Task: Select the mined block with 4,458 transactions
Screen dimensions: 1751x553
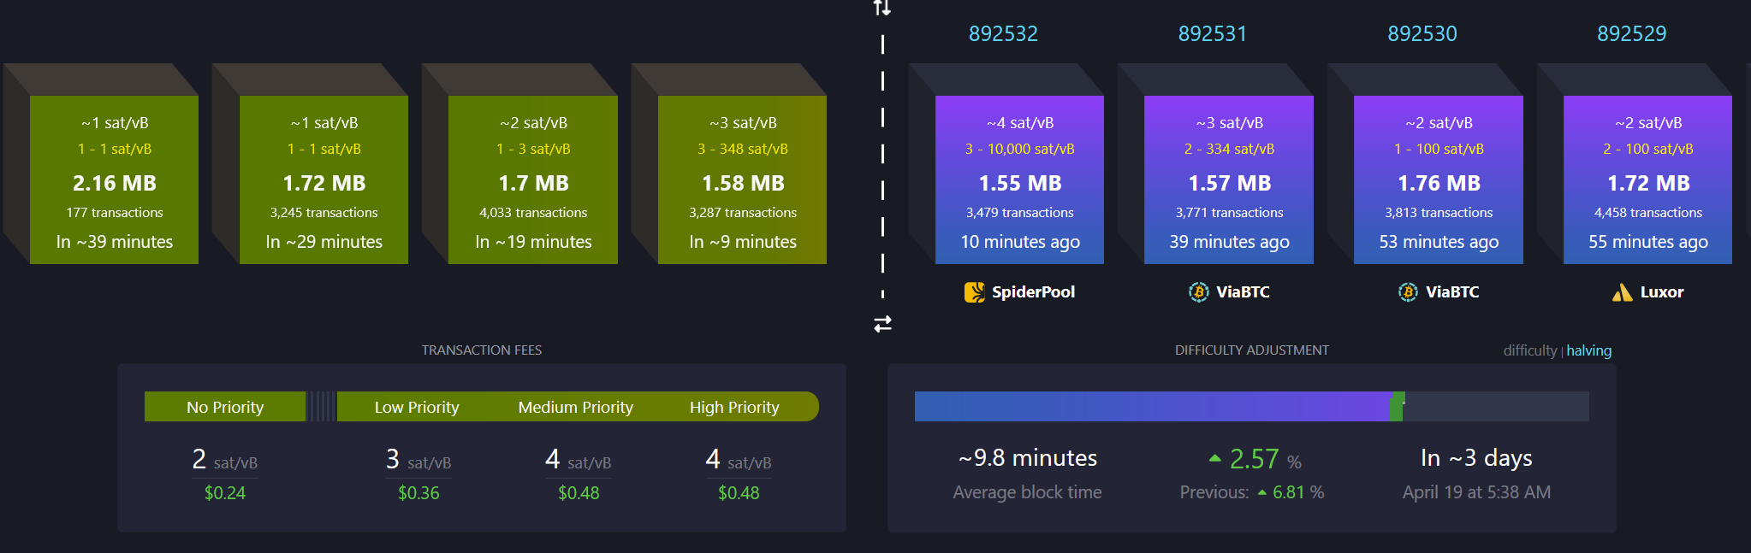Action: coord(1647,179)
